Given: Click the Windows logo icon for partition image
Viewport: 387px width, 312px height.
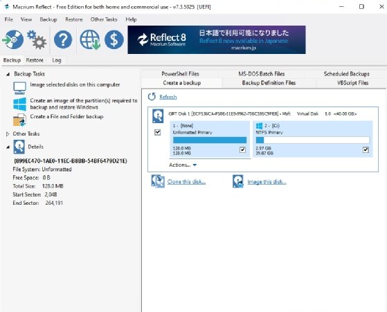Looking at the screenshot, I should (x=19, y=104).
